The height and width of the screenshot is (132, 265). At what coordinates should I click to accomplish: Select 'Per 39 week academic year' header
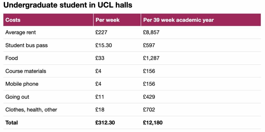179,20
